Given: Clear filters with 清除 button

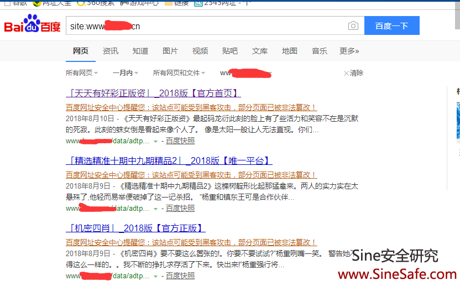Looking at the screenshot, I should pos(353,73).
